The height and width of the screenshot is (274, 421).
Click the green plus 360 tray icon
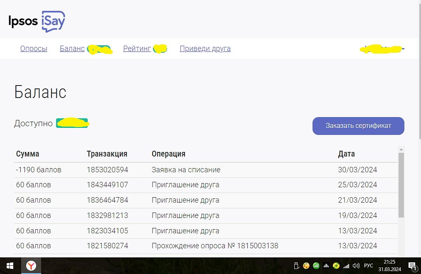[336, 266]
